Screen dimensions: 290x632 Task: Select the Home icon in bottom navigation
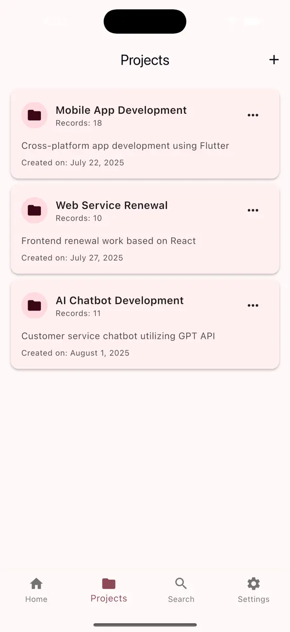point(36,583)
